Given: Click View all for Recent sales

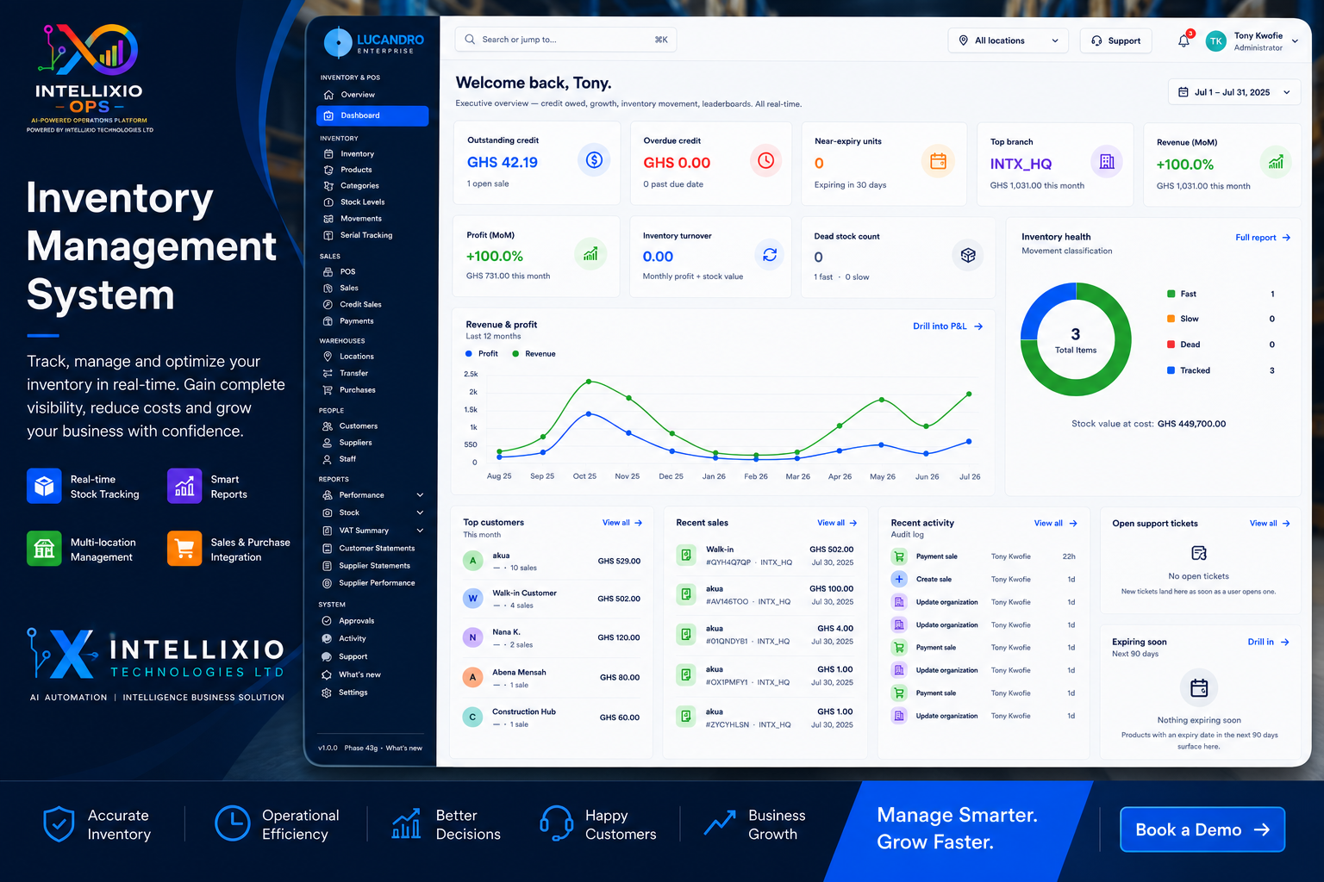Looking at the screenshot, I should tap(837, 523).
